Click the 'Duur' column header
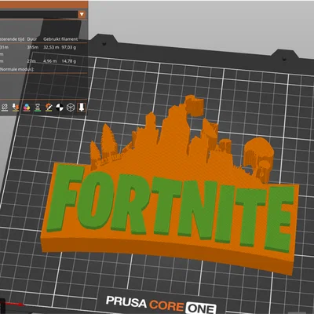Image resolution: width=314 pixels, height=314 pixels. pyautogui.click(x=32, y=39)
